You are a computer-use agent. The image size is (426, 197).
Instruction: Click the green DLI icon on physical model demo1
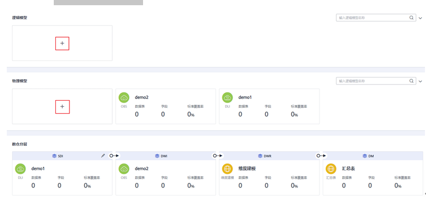pyautogui.click(x=228, y=97)
